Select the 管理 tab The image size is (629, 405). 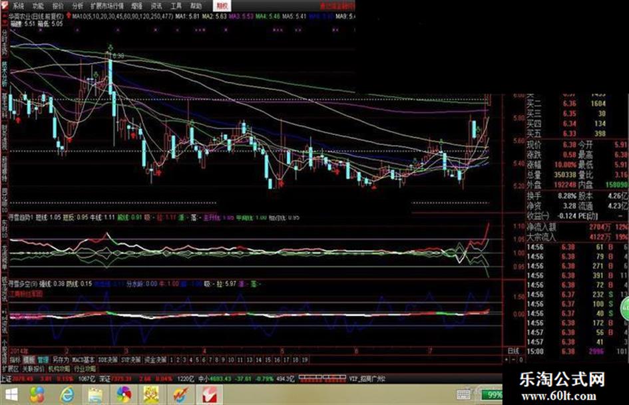click(43, 360)
